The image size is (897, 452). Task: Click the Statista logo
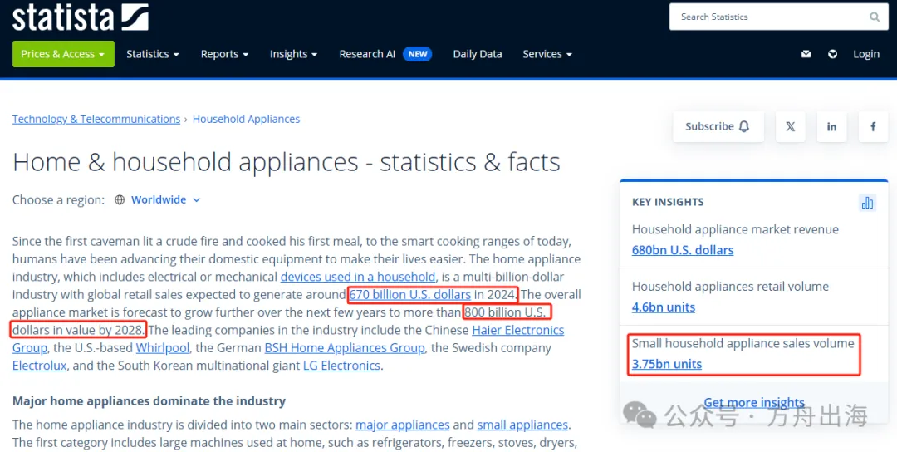point(81,17)
